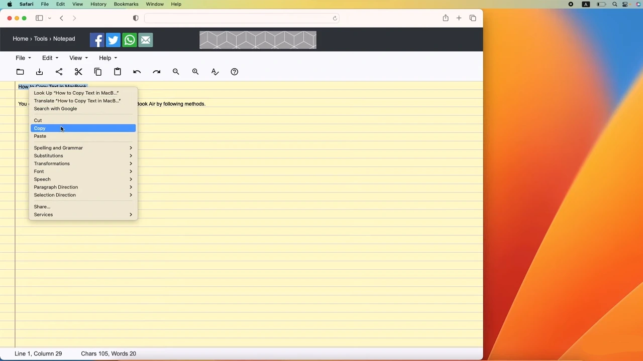Open History menu in menu bar
This screenshot has width=643, height=361.
pos(98,4)
